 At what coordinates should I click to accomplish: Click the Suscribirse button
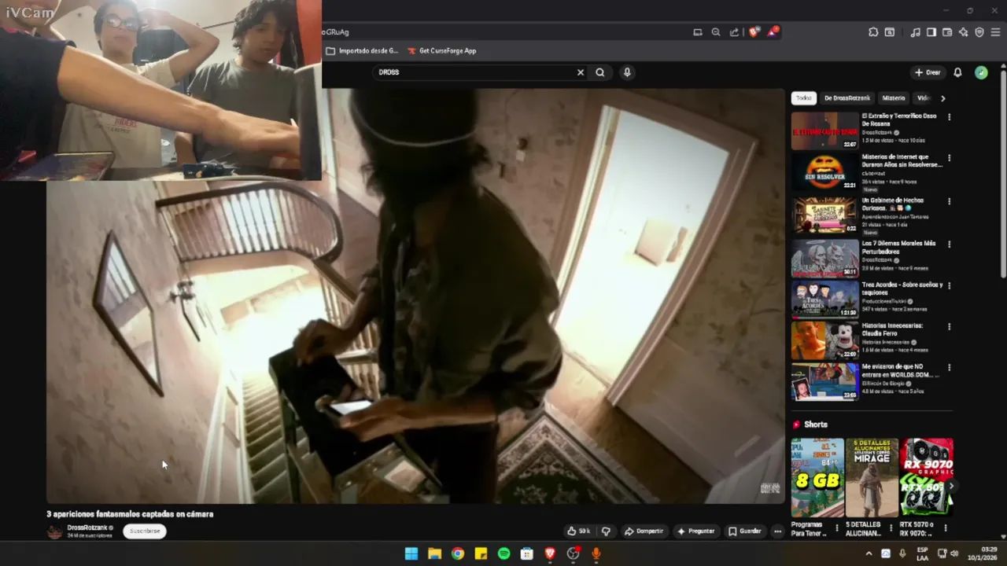pos(145,531)
